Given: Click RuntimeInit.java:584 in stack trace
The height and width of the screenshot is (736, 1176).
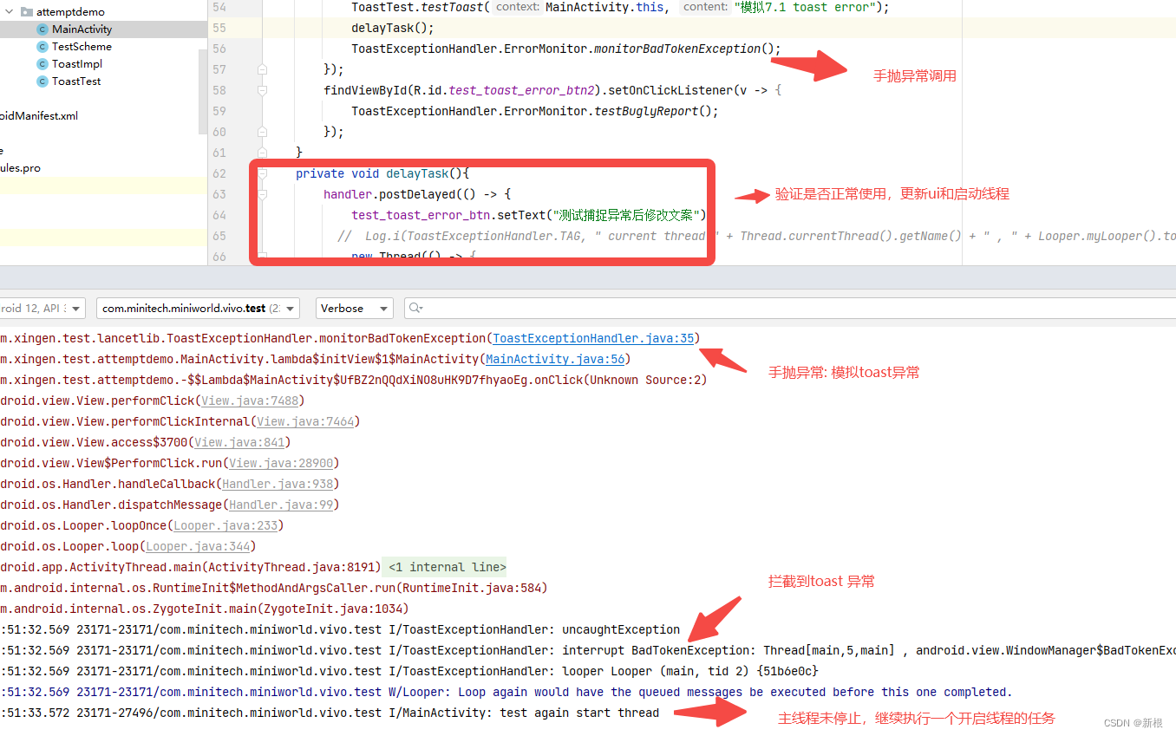Looking at the screenshot, I should pyautogui.click(x=471, y=588).
